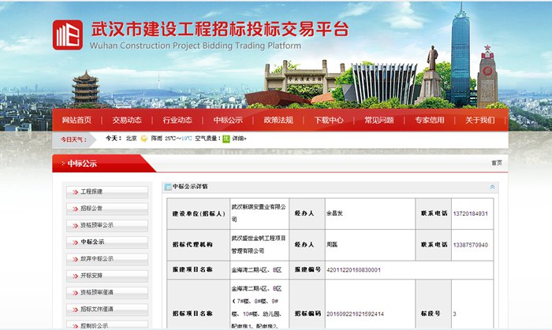Open the 专家信用 navigation item
The image size is (552, 330).
pos(430,120)
